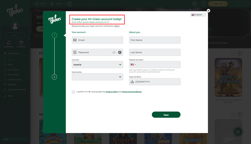Open settings gear icon in the top bar

pyautogui.click(x=195, y=4)
